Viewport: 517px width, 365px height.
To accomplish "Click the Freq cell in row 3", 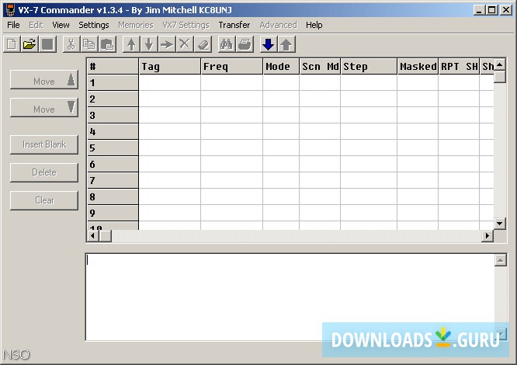I will [x=232, y=115].
